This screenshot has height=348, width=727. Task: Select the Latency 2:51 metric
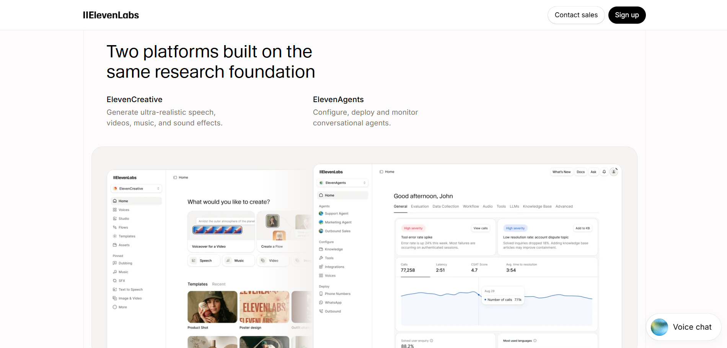[442, 268]
